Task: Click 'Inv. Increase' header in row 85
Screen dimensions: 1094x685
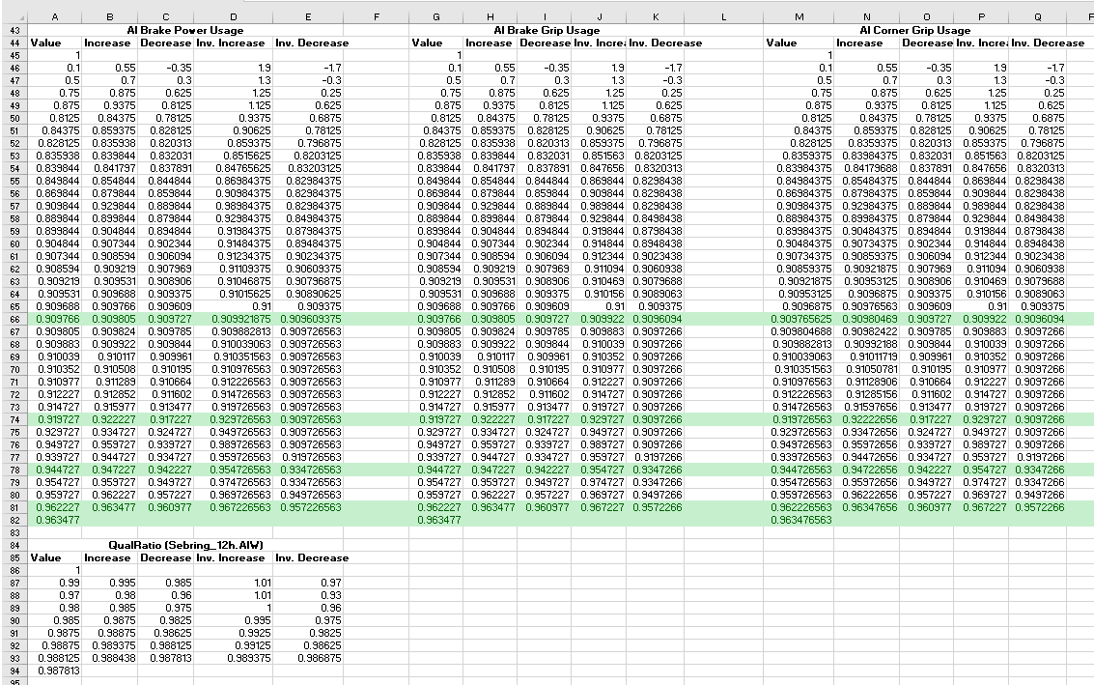Action: (233, 557)
